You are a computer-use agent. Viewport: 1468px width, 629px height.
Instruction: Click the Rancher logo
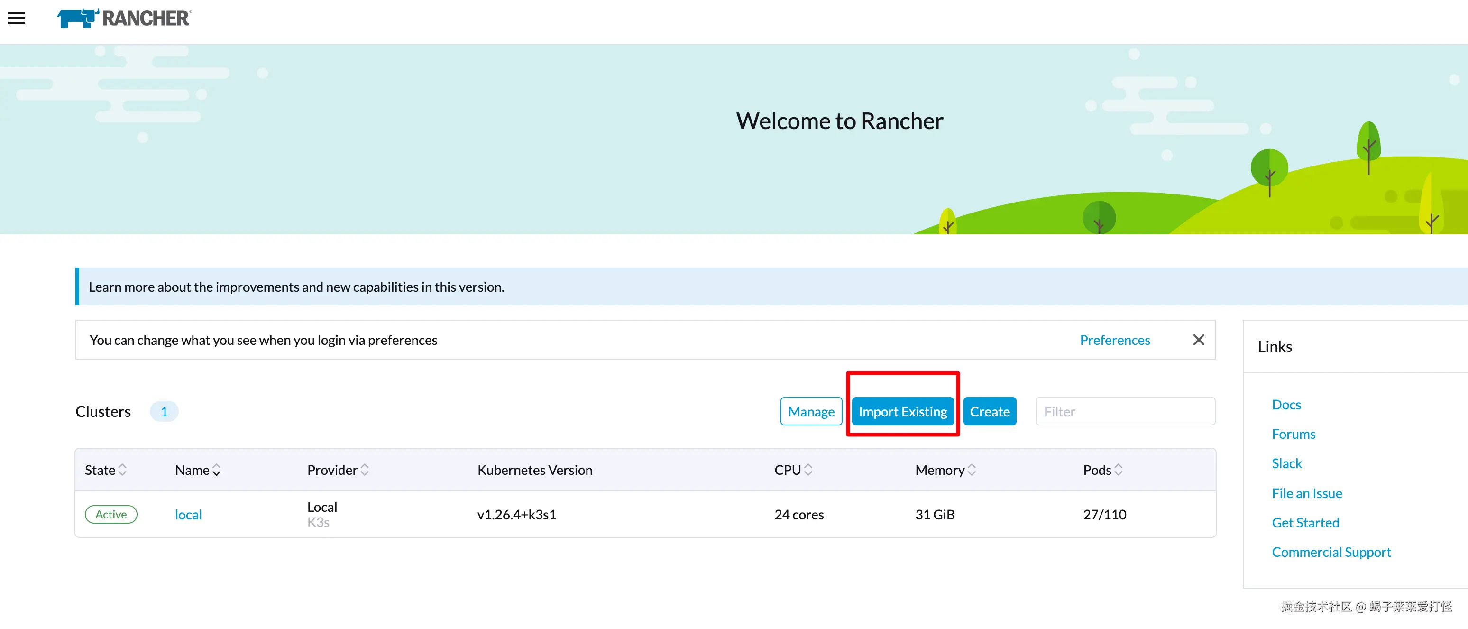click(124, 18)
